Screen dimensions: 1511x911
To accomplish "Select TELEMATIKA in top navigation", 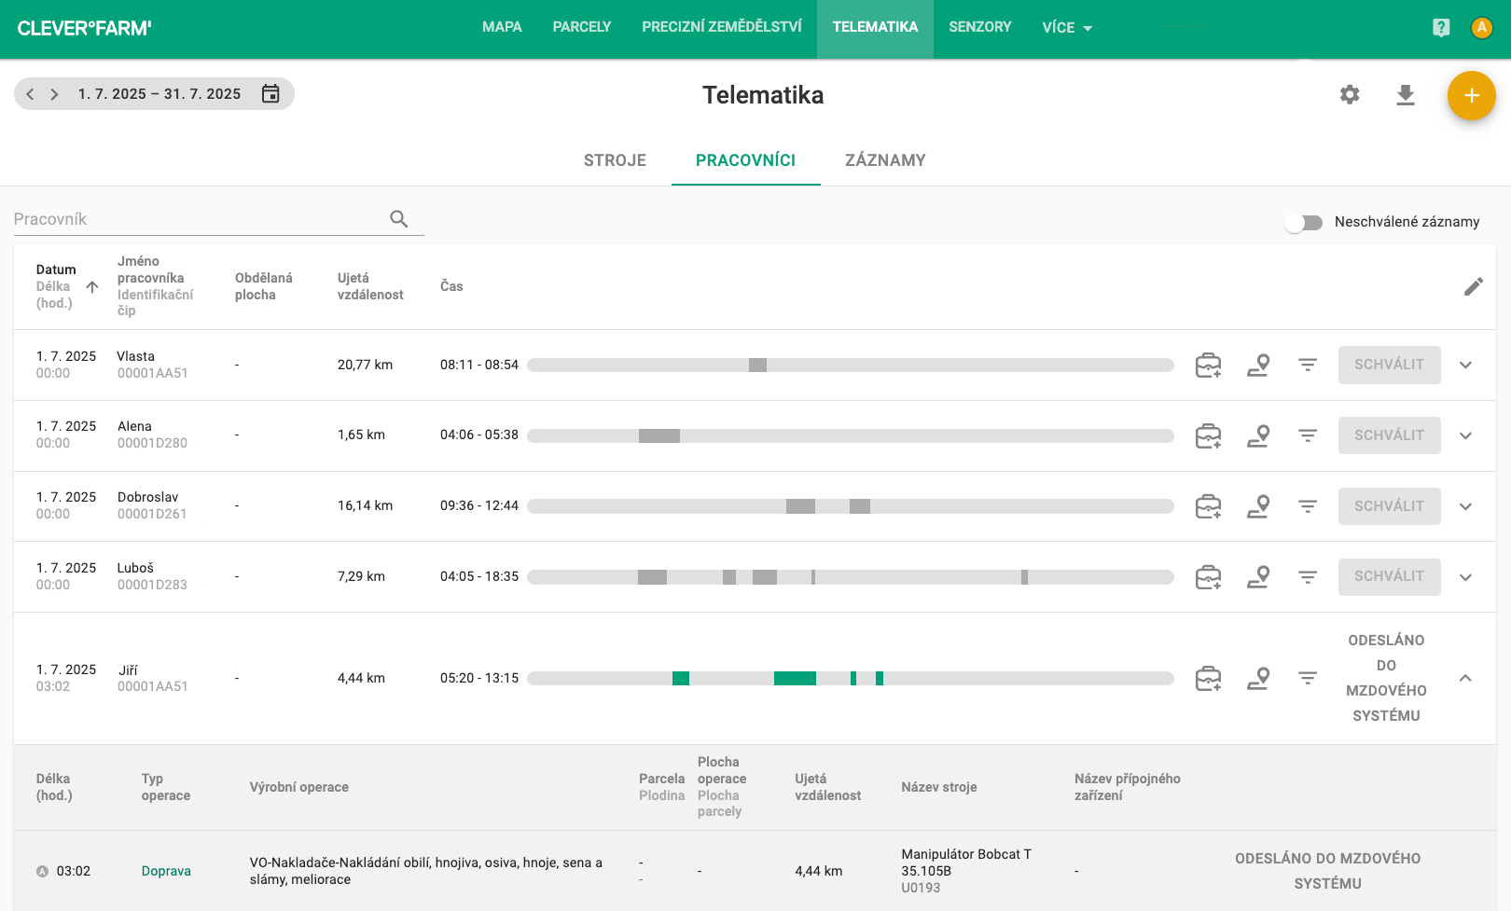I will pyautogui.click(x=875, y=27).
